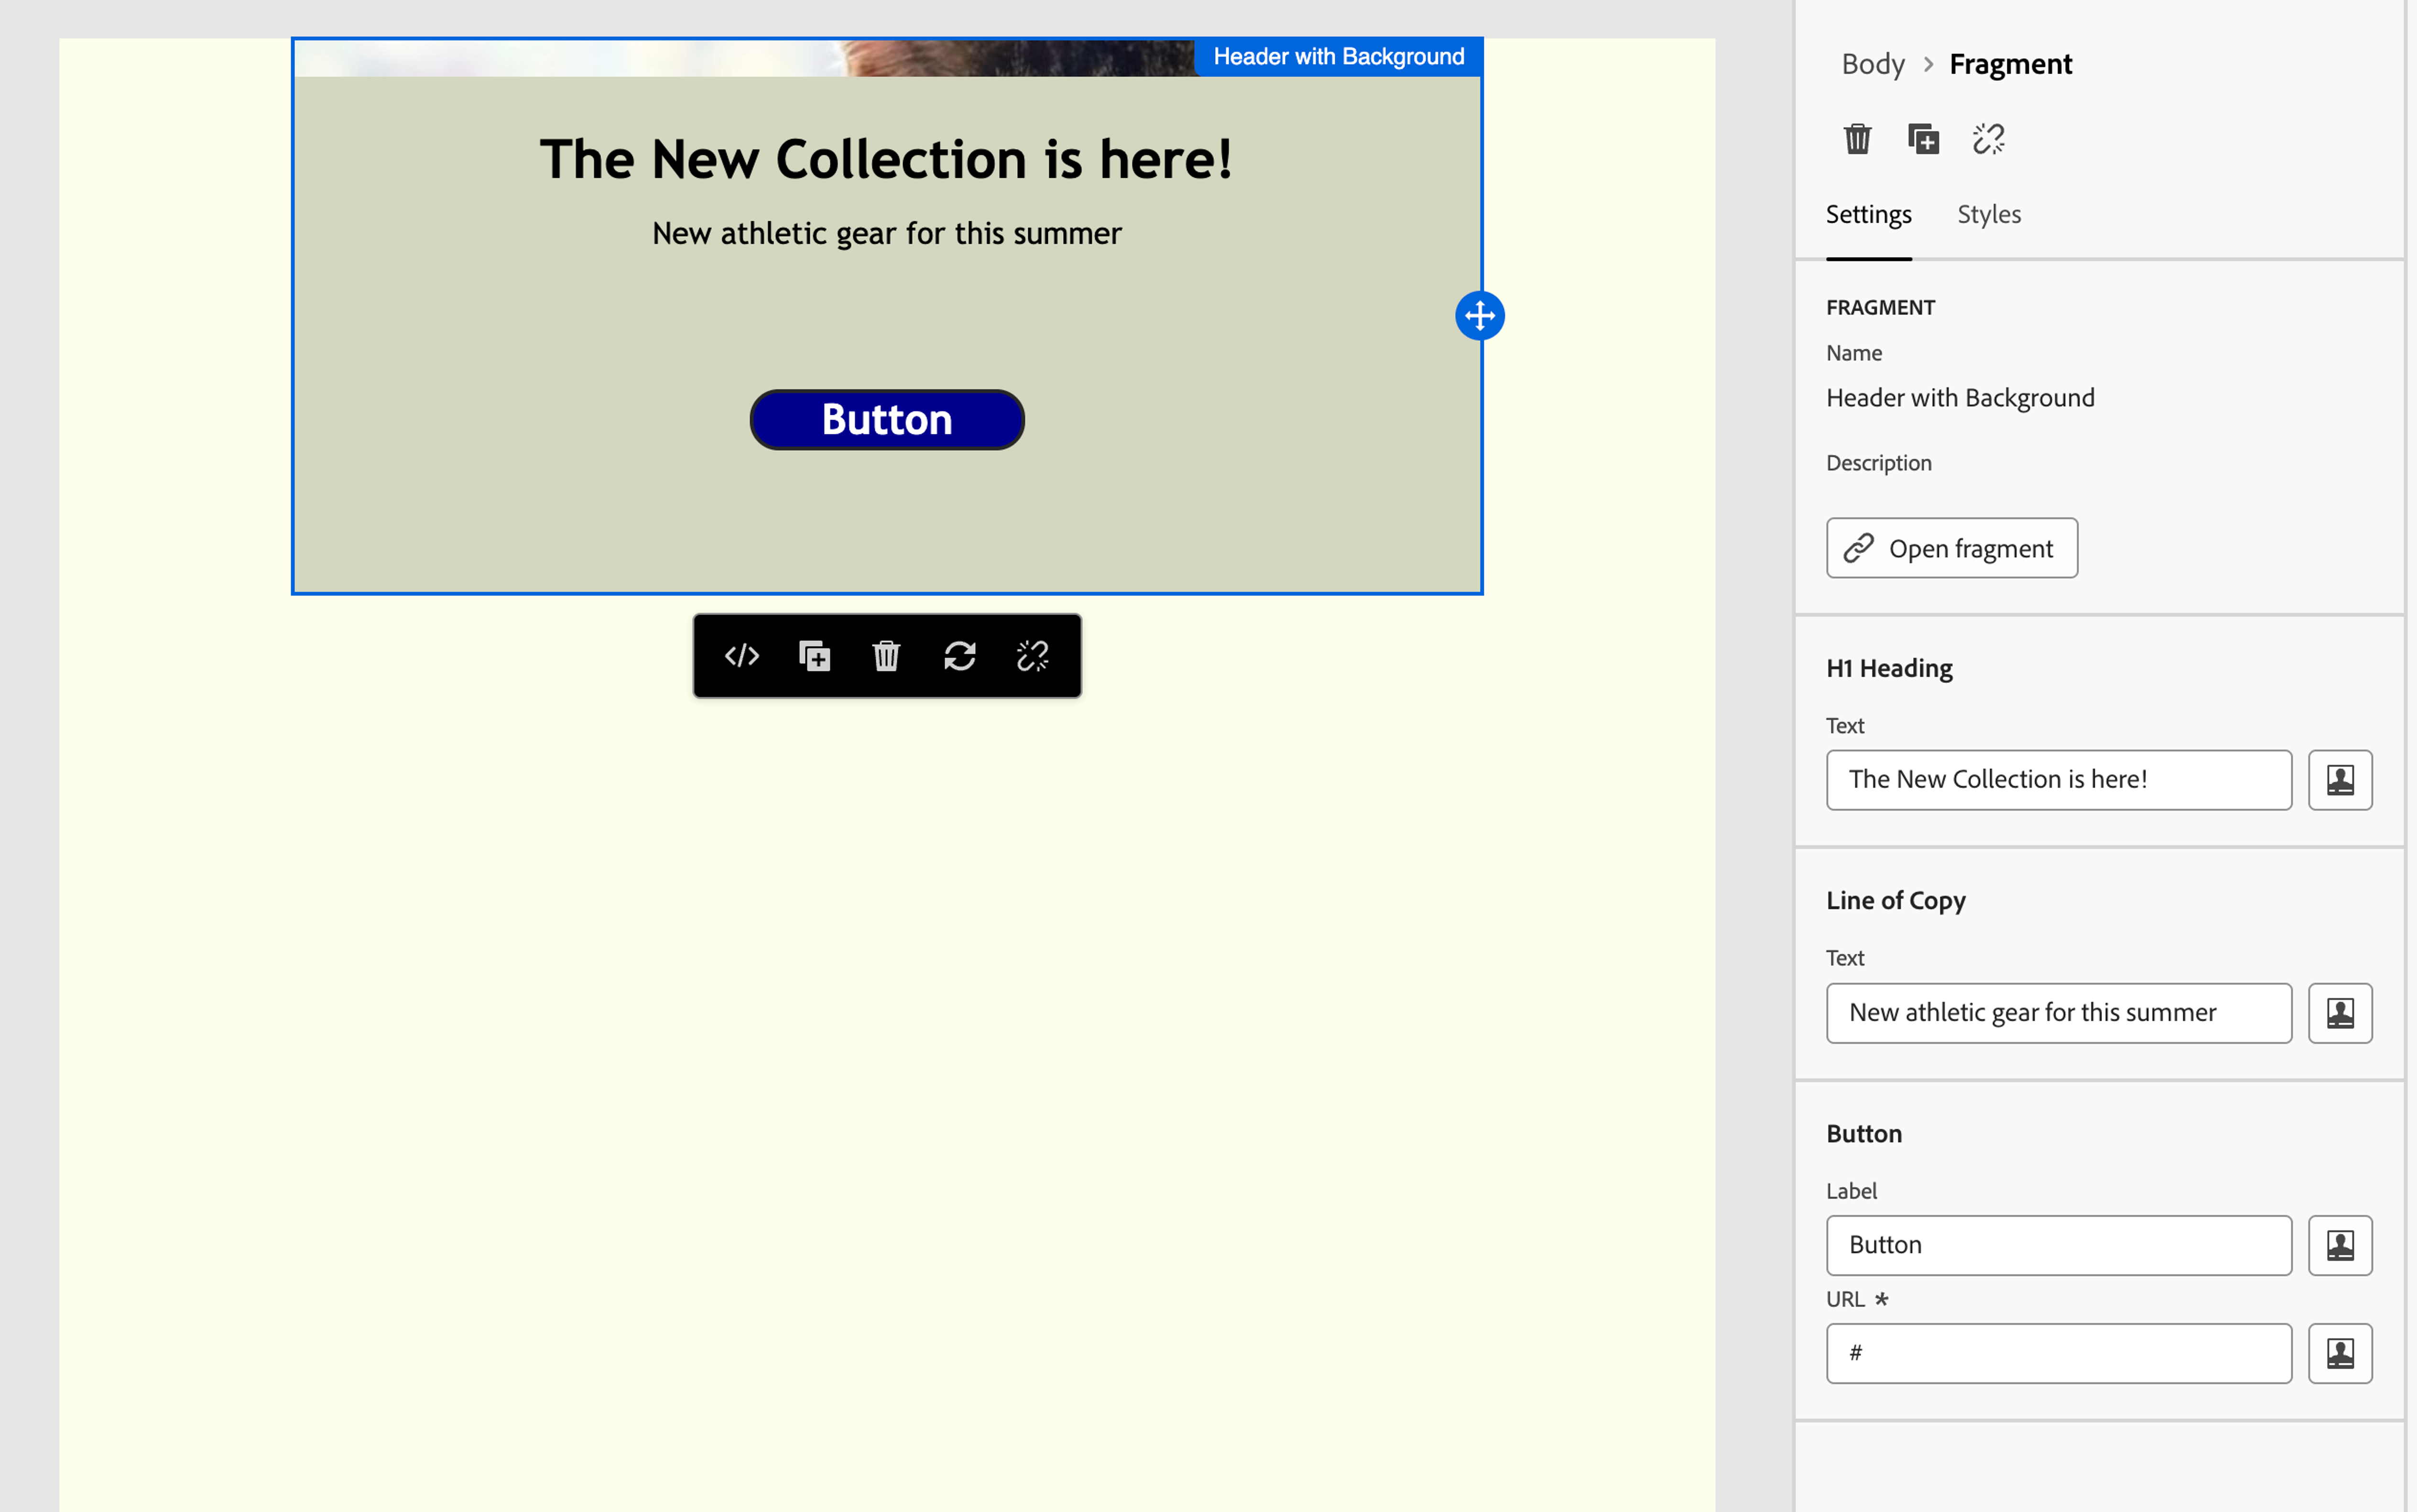Select the Header with Background label tag
This screenshot has width=2417, height=1512.
[x=1338, y=57]
